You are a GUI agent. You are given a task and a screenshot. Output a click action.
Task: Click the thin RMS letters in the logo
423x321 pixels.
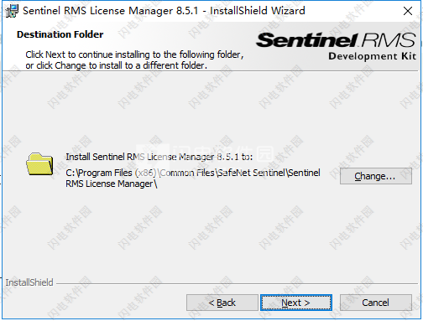(389, 40)
